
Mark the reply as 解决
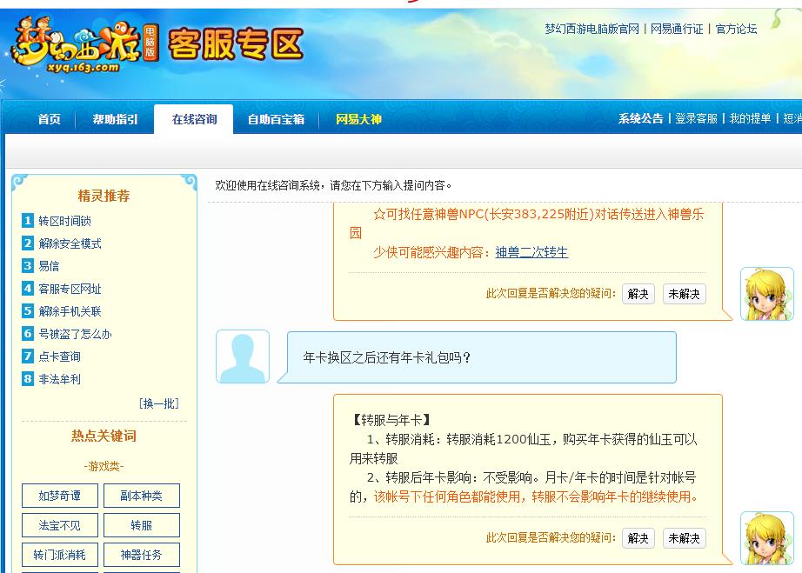point(637,294)
